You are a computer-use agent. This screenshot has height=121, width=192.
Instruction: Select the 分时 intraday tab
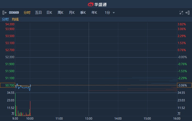27,13
